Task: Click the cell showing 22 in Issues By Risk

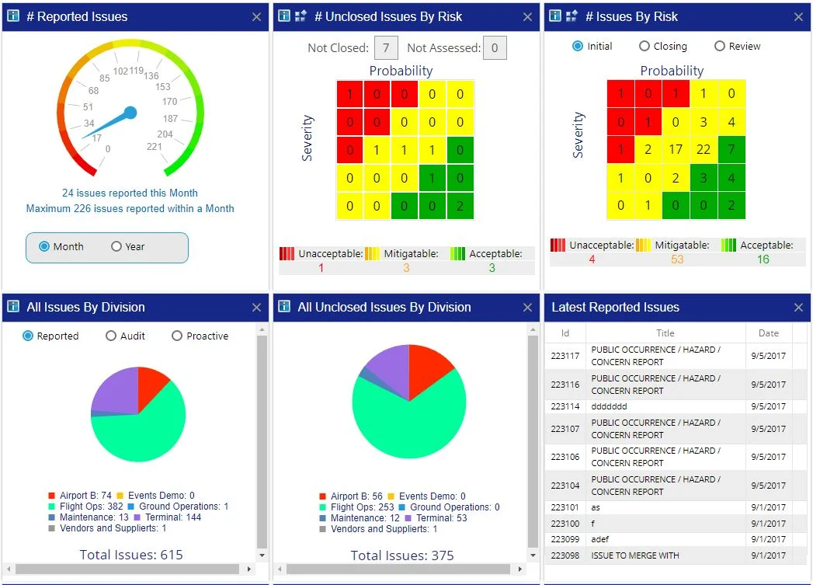Action: click(x=704, y=150)
